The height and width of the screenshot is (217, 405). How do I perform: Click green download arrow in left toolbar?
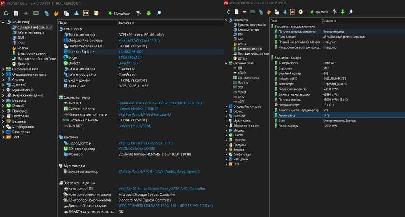(149, 13)
